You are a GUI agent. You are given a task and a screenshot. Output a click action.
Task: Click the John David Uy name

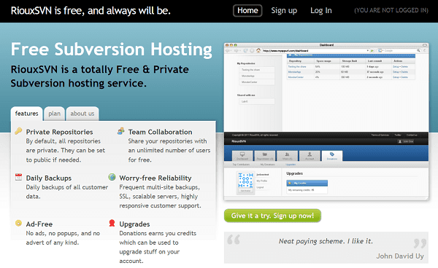(x=400, y=256)
